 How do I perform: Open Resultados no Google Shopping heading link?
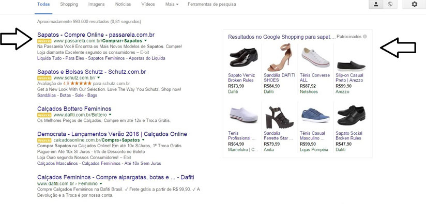click(282, 37)
